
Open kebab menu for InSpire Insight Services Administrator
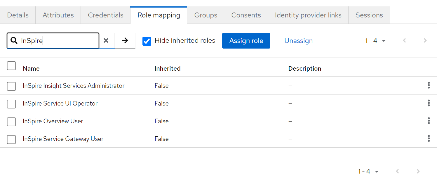click(429, 85)
